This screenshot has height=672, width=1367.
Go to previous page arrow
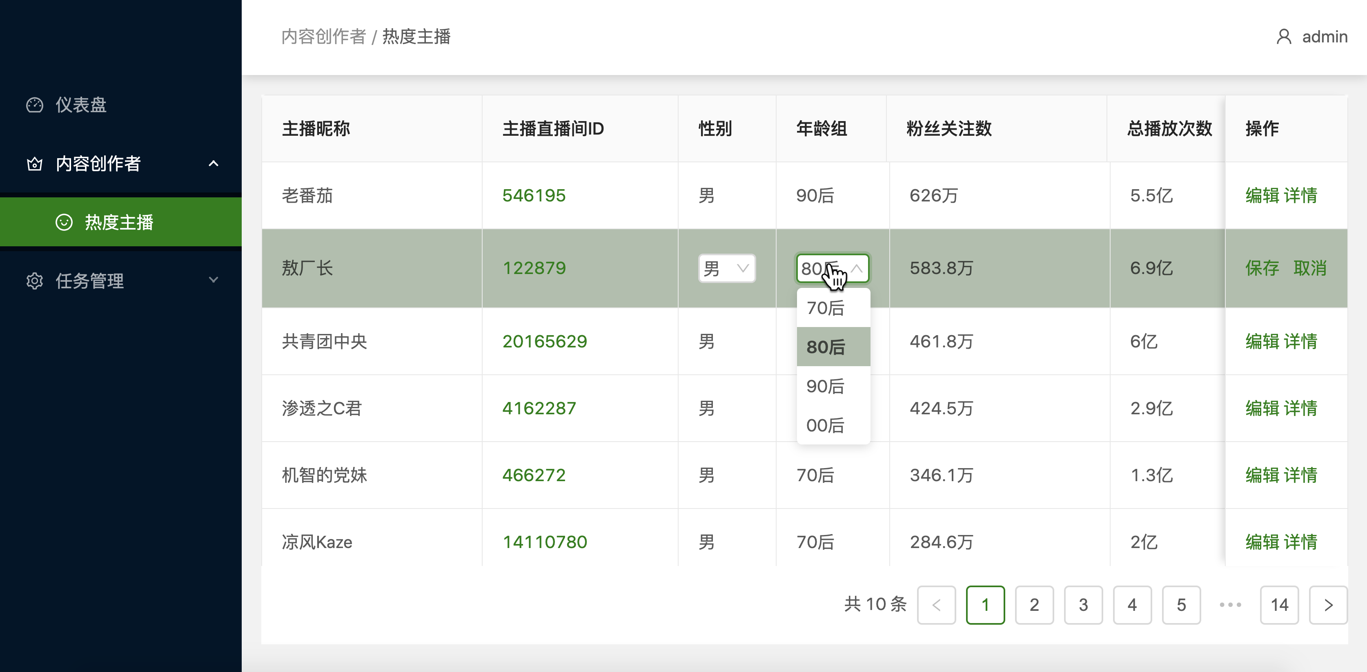pos(936,605)
